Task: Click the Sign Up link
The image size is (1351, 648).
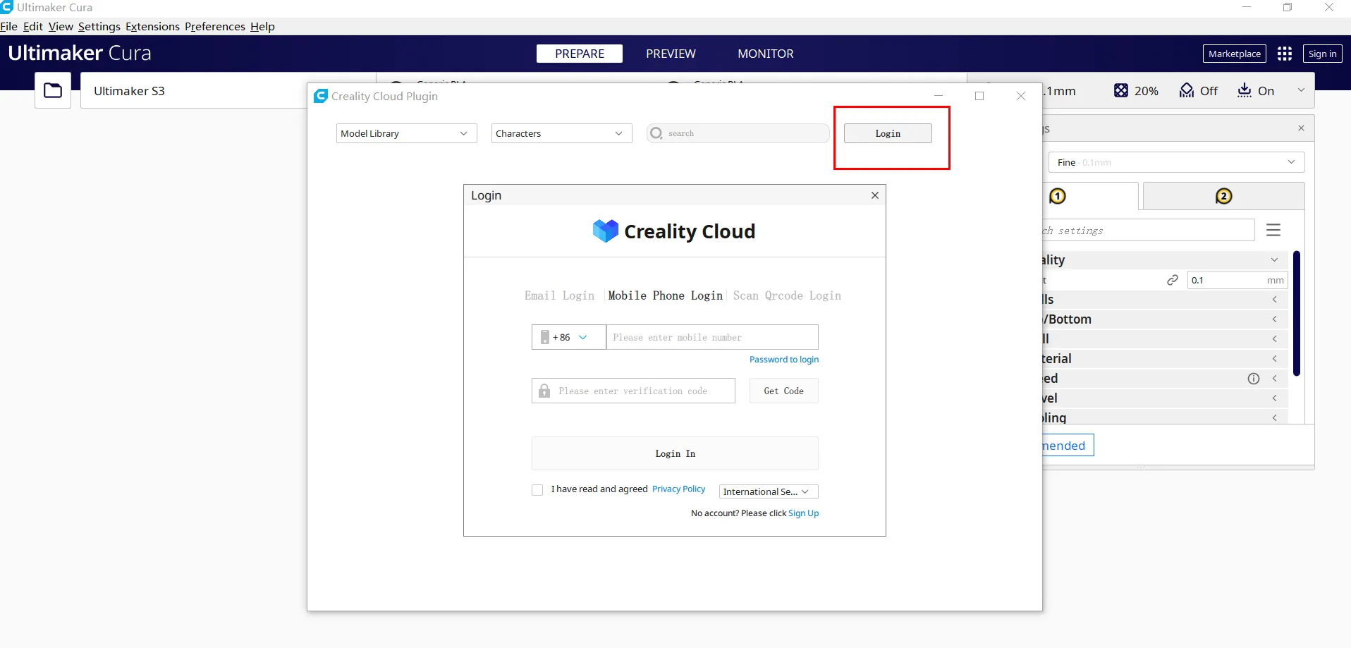Action: pyautogui.click(x=803, y=513)
